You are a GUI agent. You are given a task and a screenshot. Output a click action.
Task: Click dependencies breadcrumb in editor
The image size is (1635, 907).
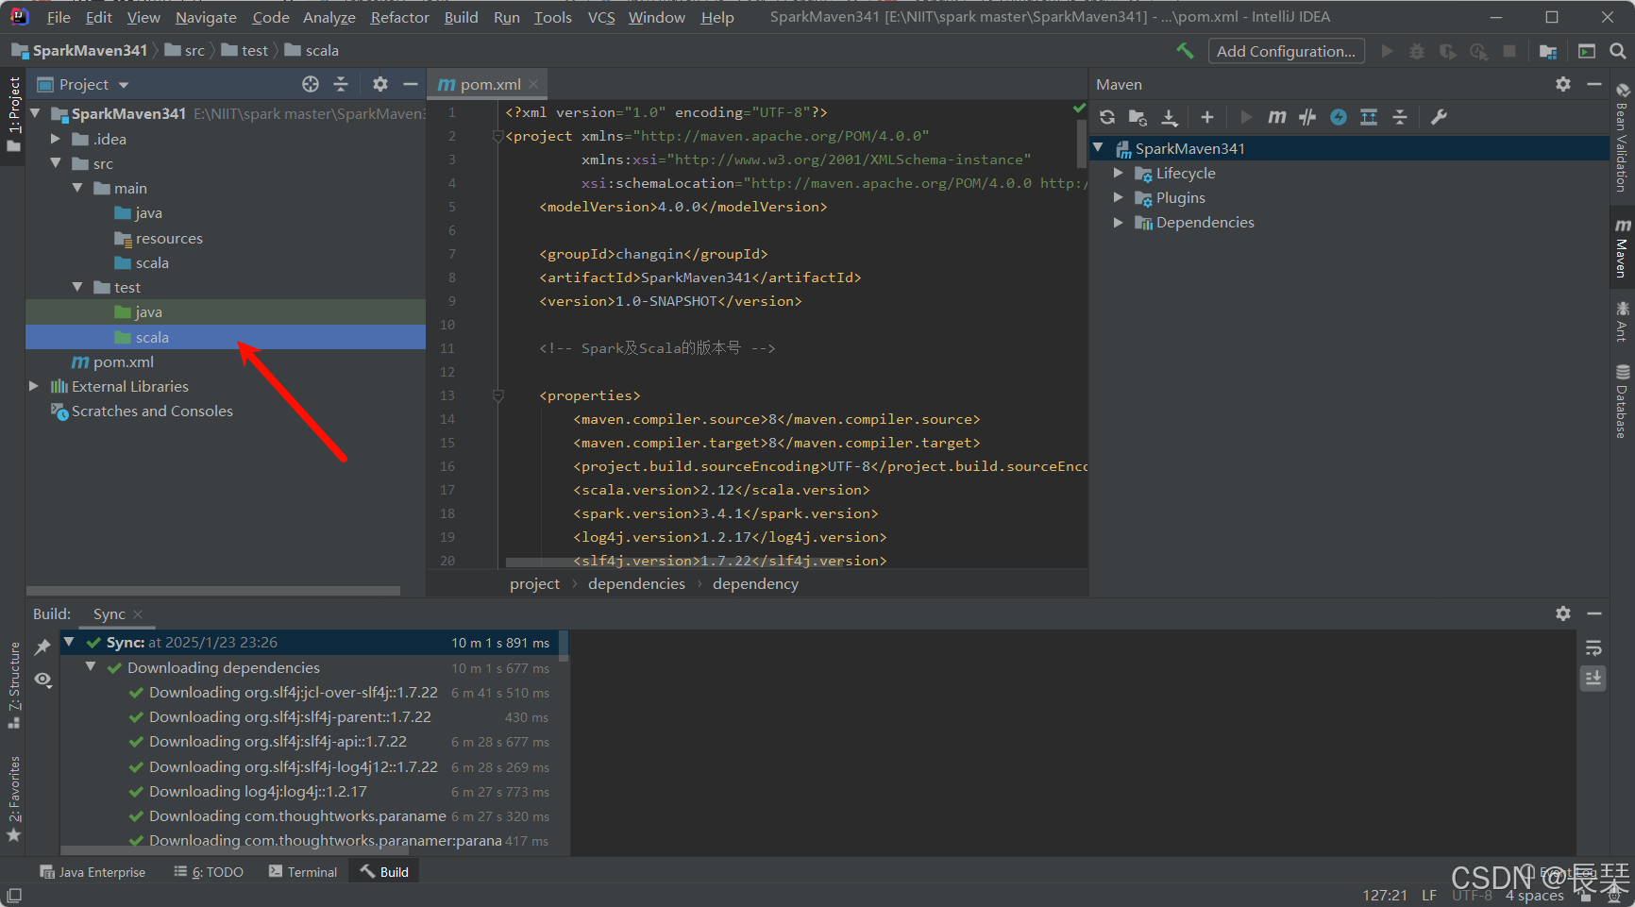[x=636, y=583]
